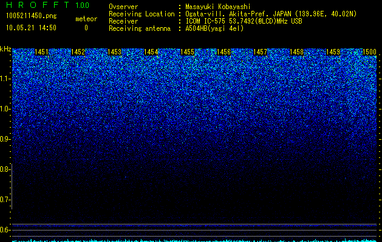Click the Ovserver label
This screenshot has width=382, height=242.
pos(123,7)
